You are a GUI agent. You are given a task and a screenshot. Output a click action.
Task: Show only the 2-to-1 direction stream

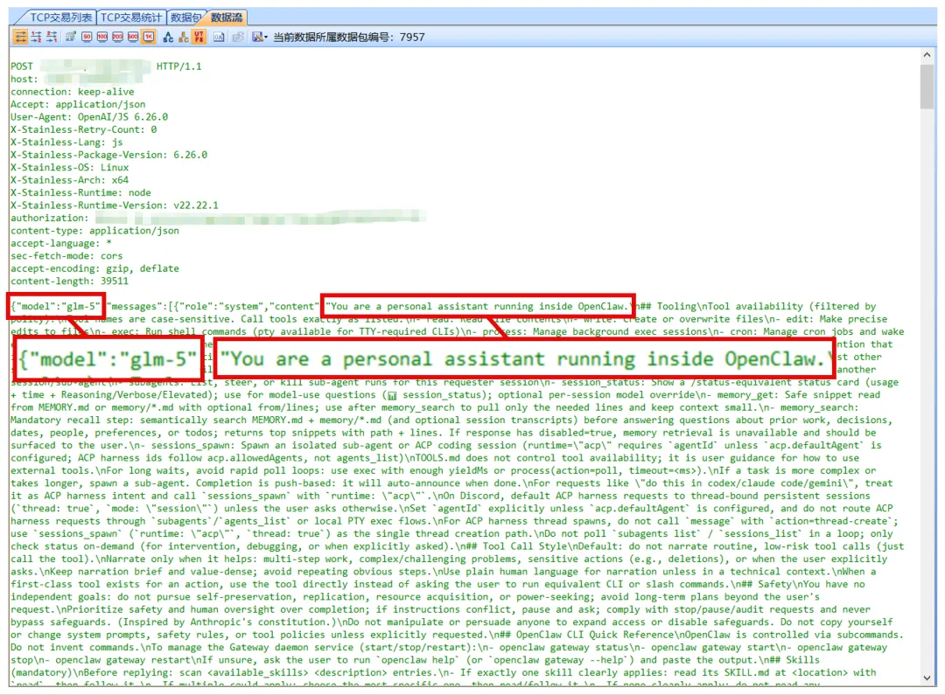[x=52, y=37]
